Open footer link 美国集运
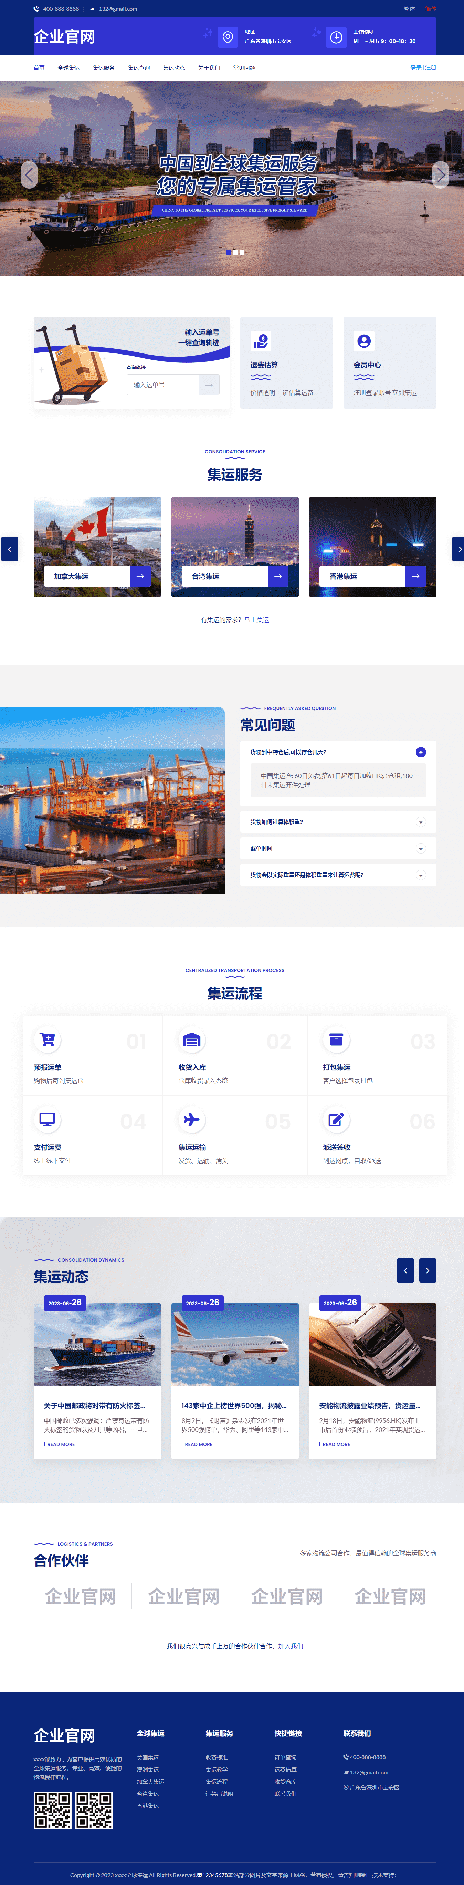Screen dimensions: 464x1885 148,1757
